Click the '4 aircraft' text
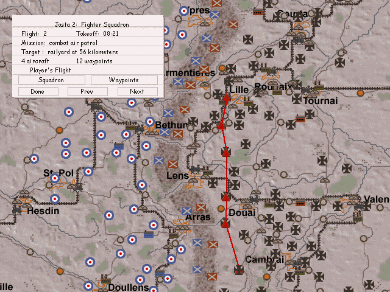Screen dimensions: 390x292 [35, 61]
